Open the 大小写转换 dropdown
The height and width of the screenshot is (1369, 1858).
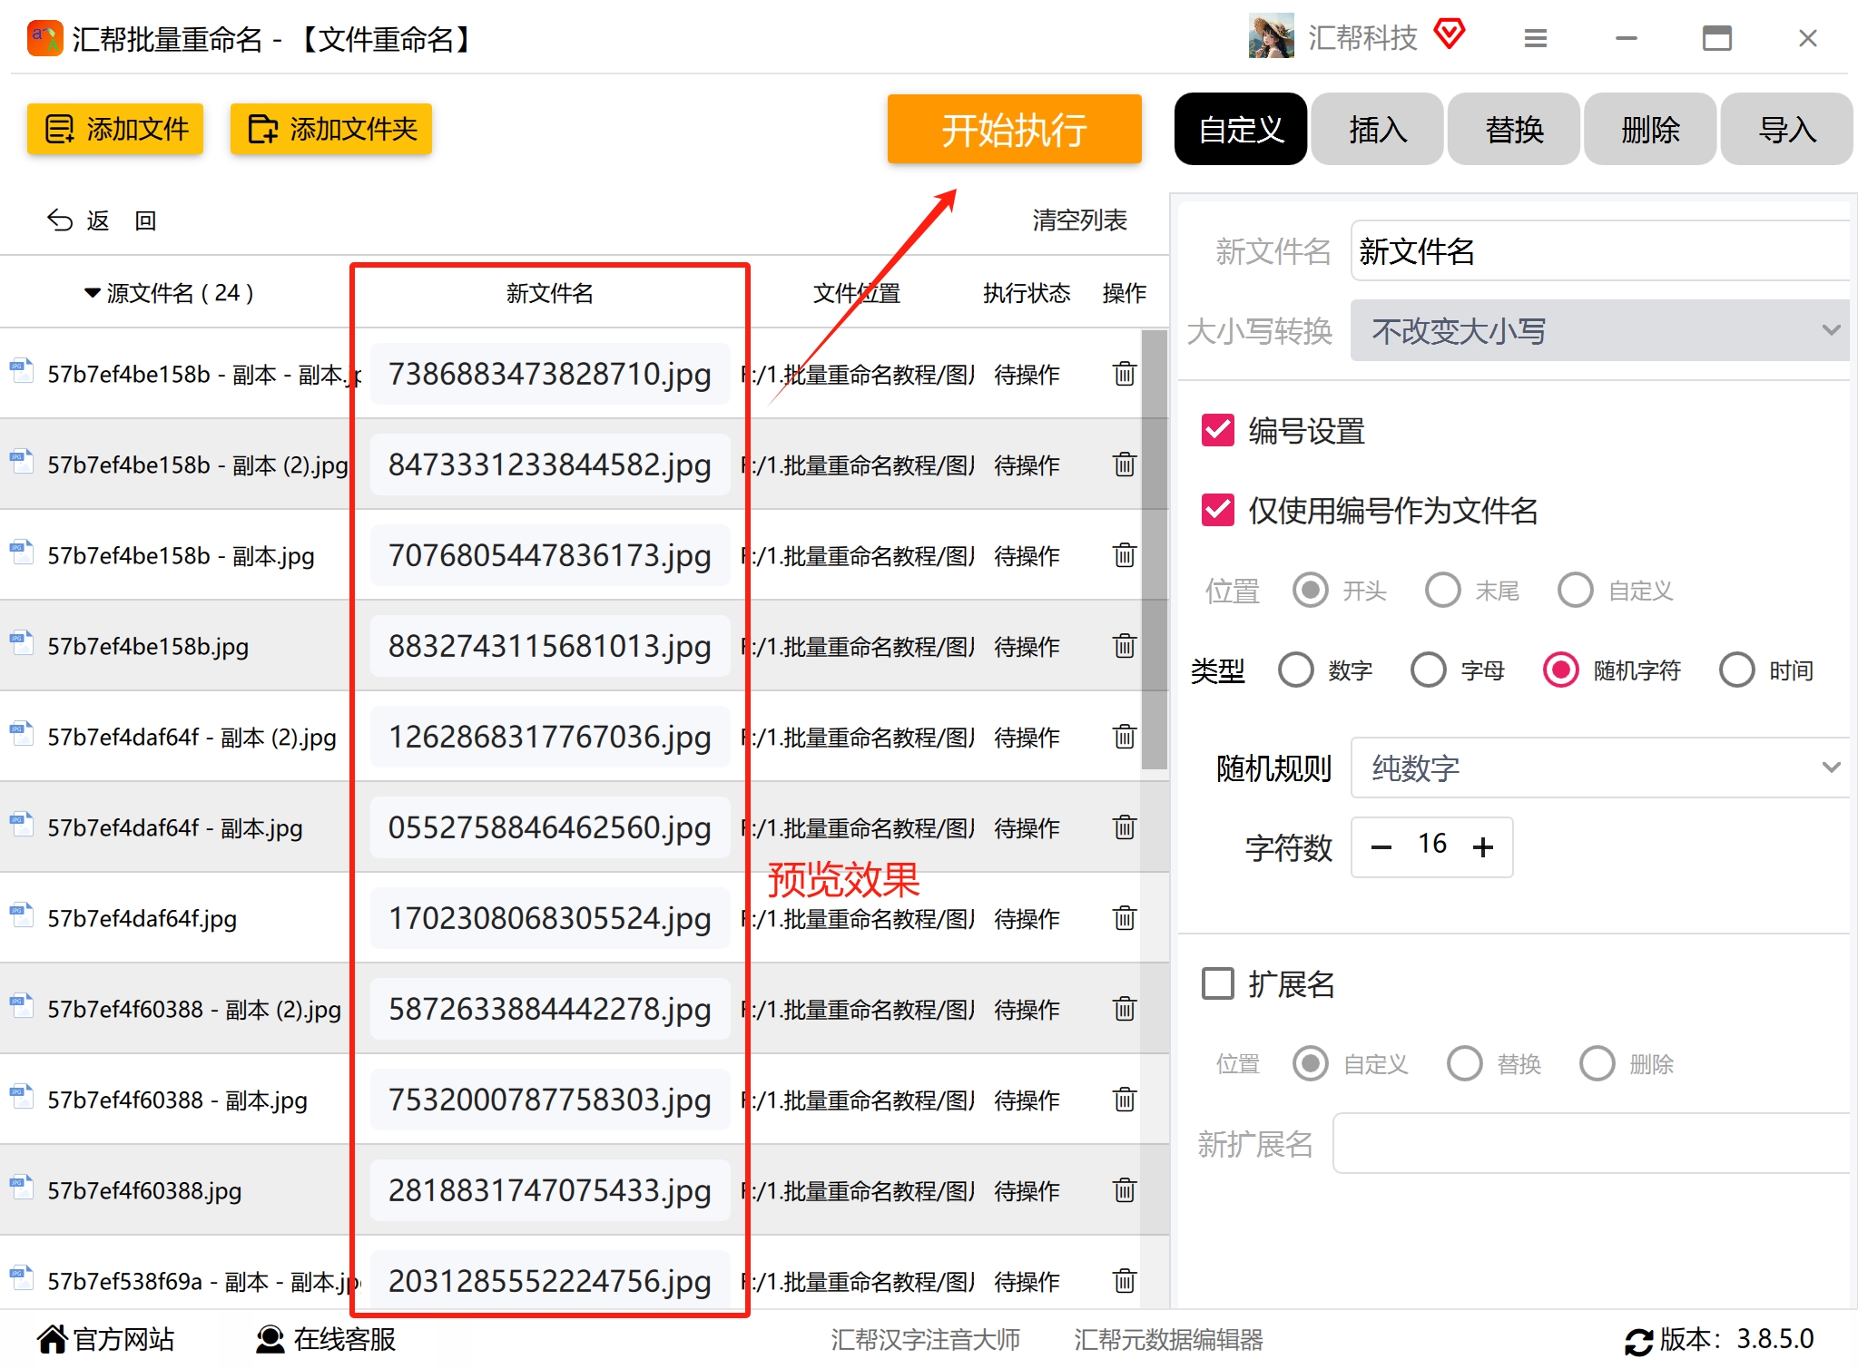coord(1599,331)
